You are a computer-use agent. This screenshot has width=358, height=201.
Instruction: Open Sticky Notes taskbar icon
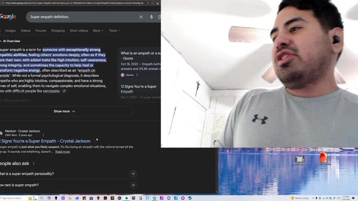pyautogui.click(x=84, y=198)
